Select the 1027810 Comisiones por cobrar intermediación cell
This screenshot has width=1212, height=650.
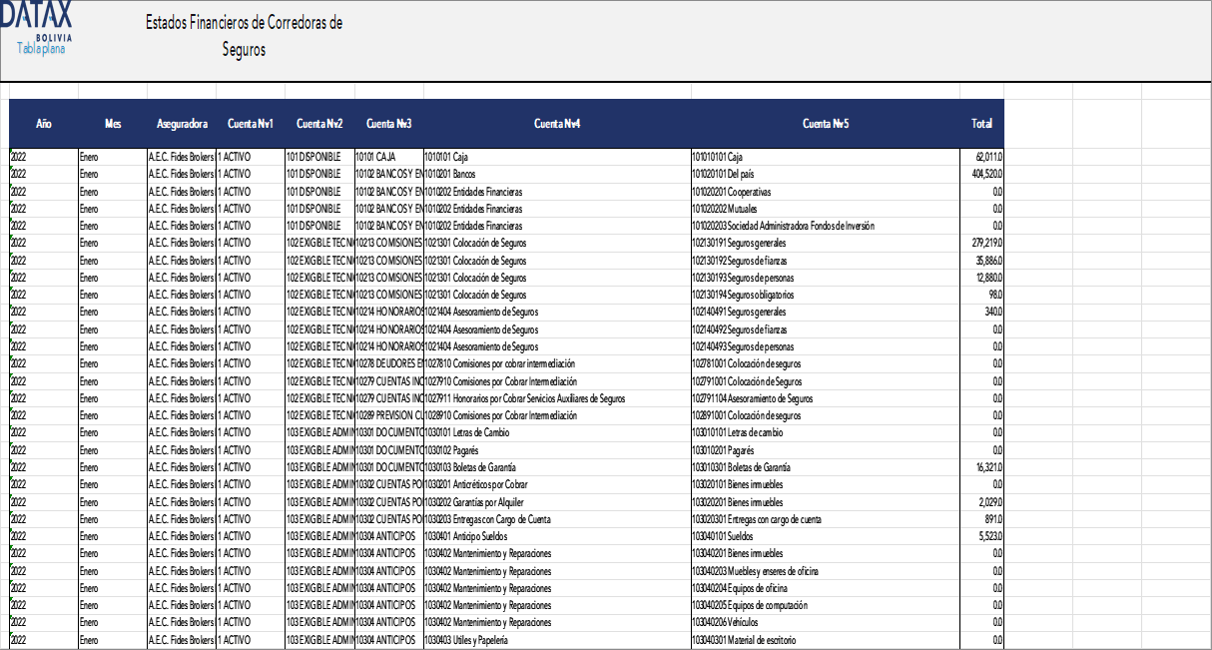[x=557, y=363]
